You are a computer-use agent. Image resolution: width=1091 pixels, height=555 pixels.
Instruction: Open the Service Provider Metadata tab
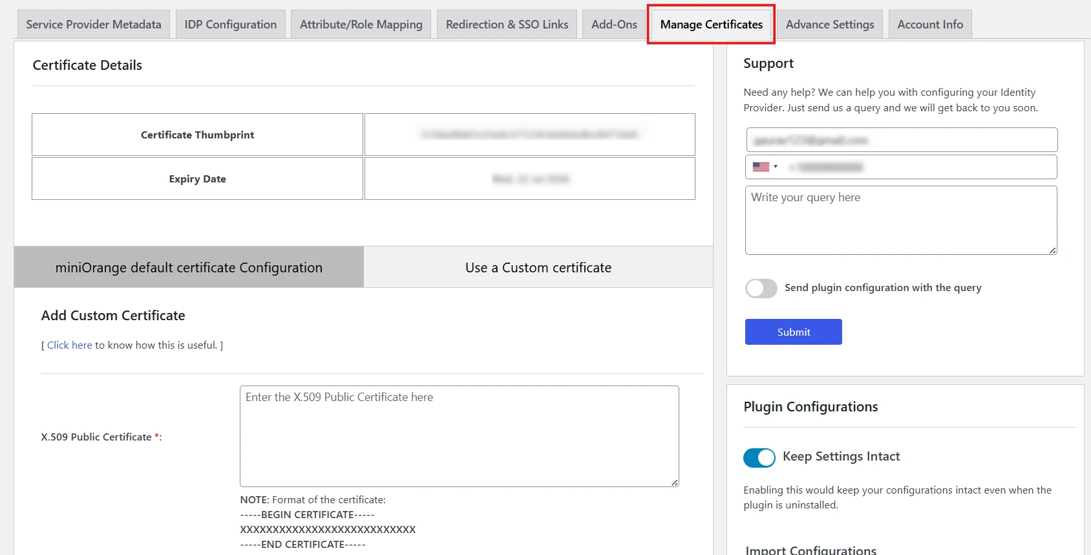click(x=94, y=25)
